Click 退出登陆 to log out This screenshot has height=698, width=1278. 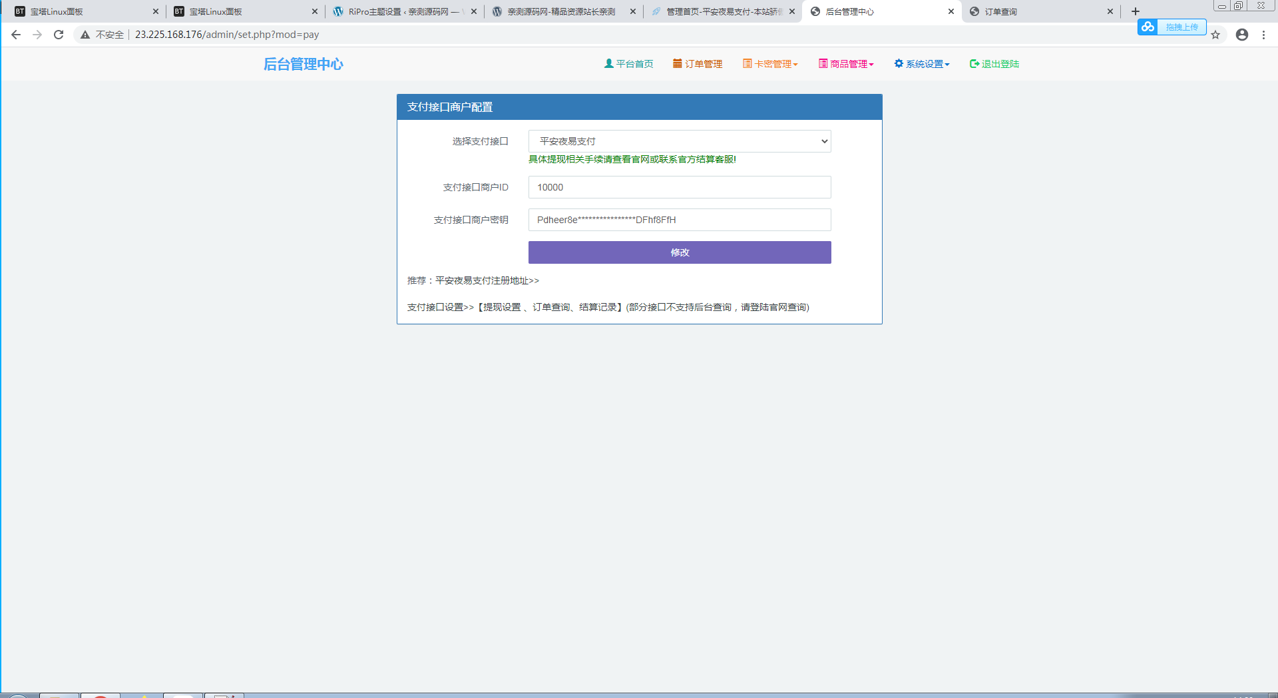click(x=994, y=64)
